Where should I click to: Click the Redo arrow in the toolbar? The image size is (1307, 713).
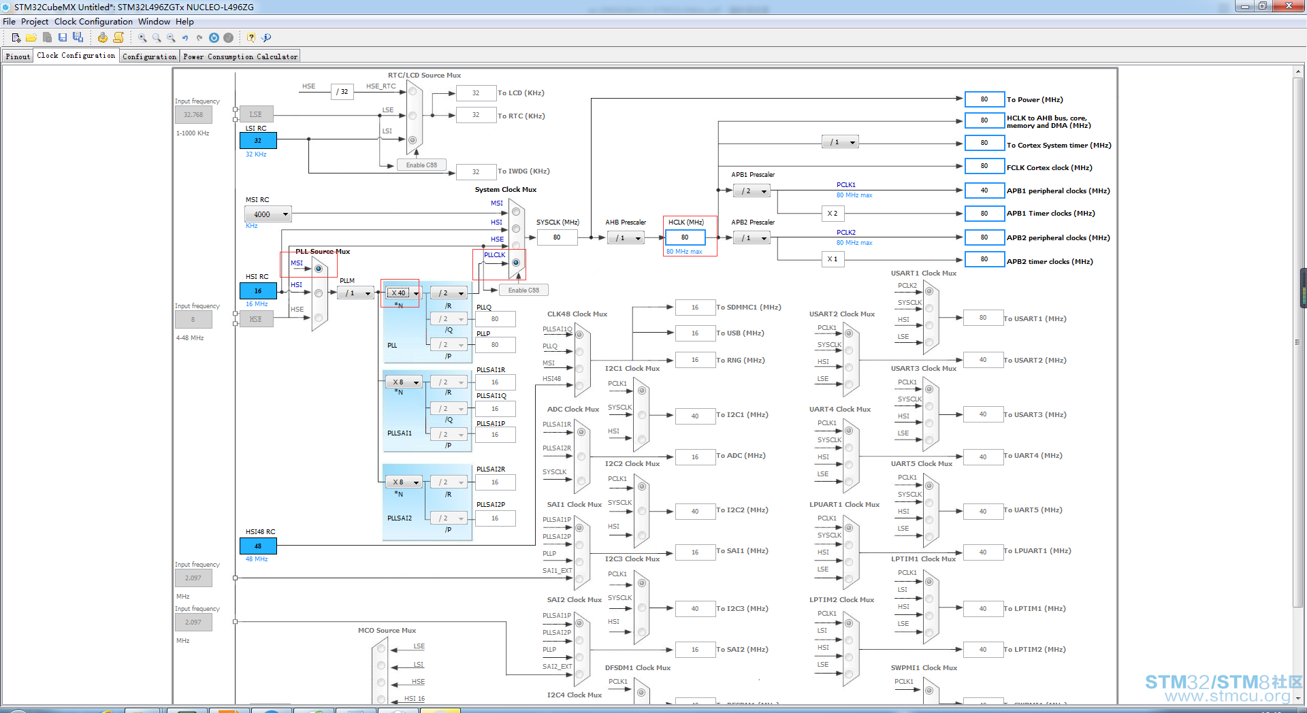pos(199,38)
